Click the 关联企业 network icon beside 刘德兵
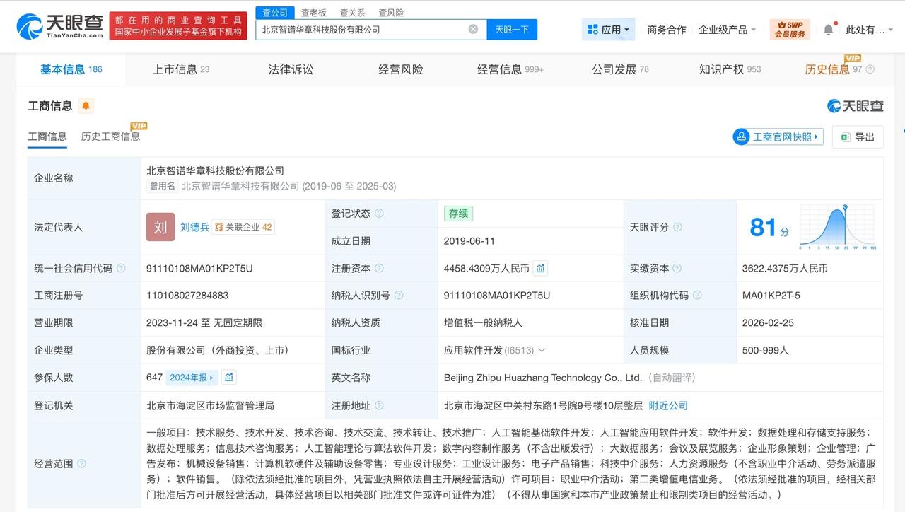The width and height of the screenshot is (905, 512). [x=220, y=227]
